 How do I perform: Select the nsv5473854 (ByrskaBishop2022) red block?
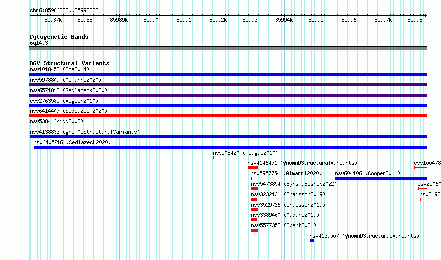[x=254, y=189]
